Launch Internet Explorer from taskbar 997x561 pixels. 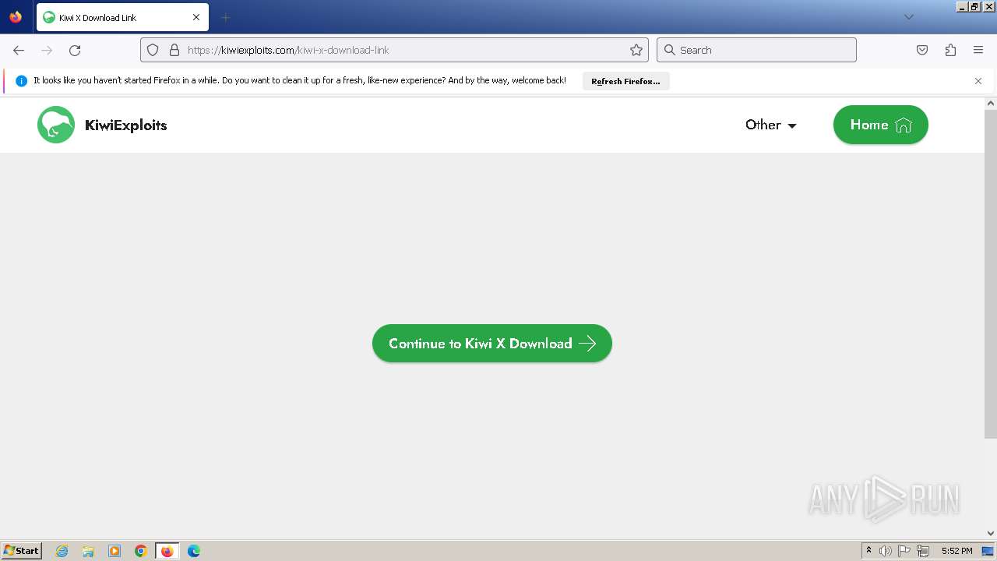point(62,551)
